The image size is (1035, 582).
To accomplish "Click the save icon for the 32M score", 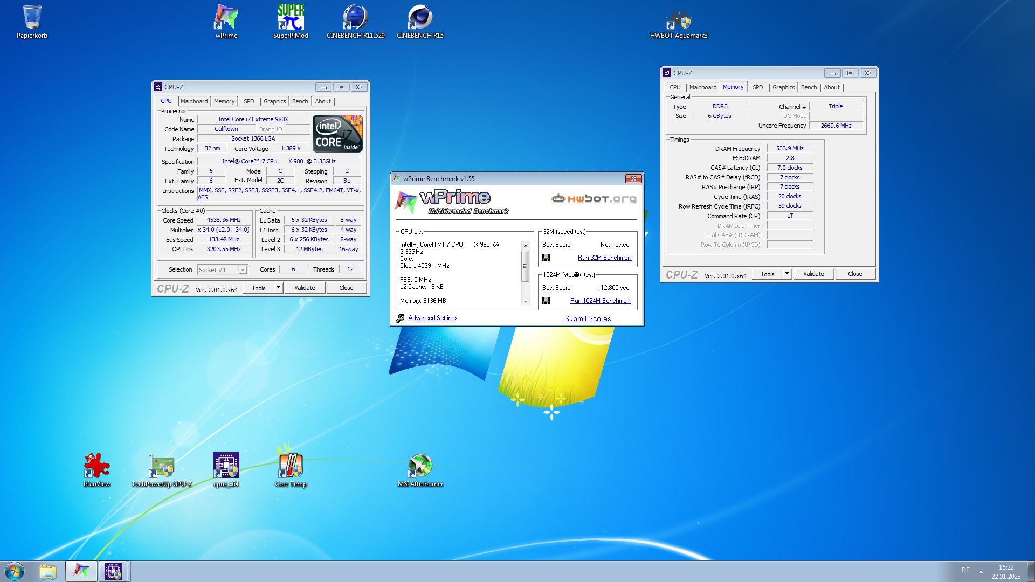I will coord(546,258).
